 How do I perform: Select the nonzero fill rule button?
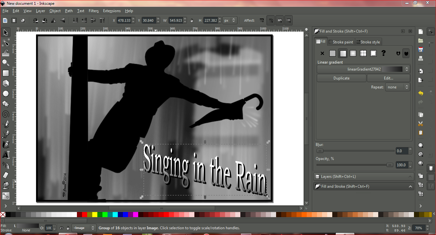click(406, 54)
